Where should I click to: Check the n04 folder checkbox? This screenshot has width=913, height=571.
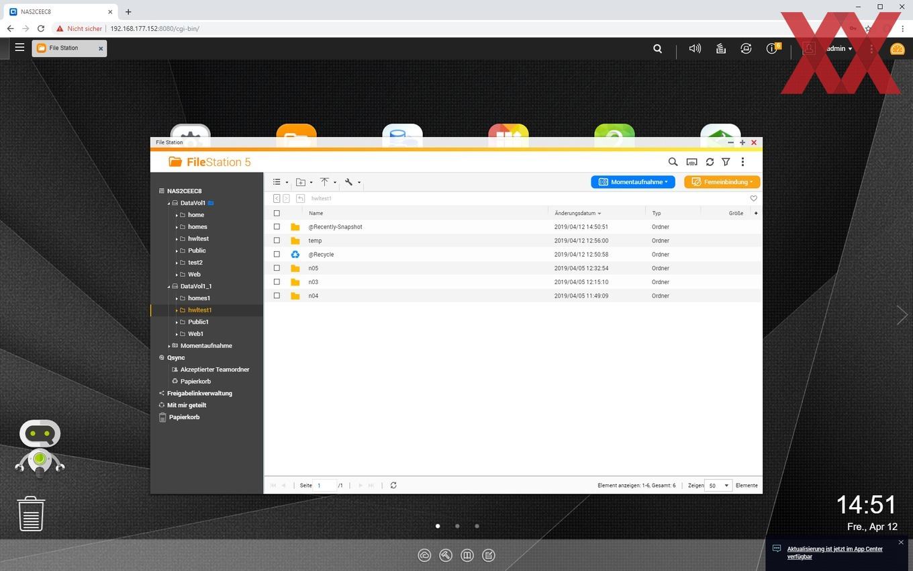pos(277,296)
